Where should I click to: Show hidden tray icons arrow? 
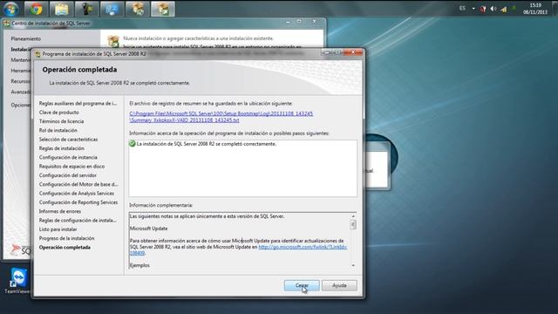click(473, 9)
